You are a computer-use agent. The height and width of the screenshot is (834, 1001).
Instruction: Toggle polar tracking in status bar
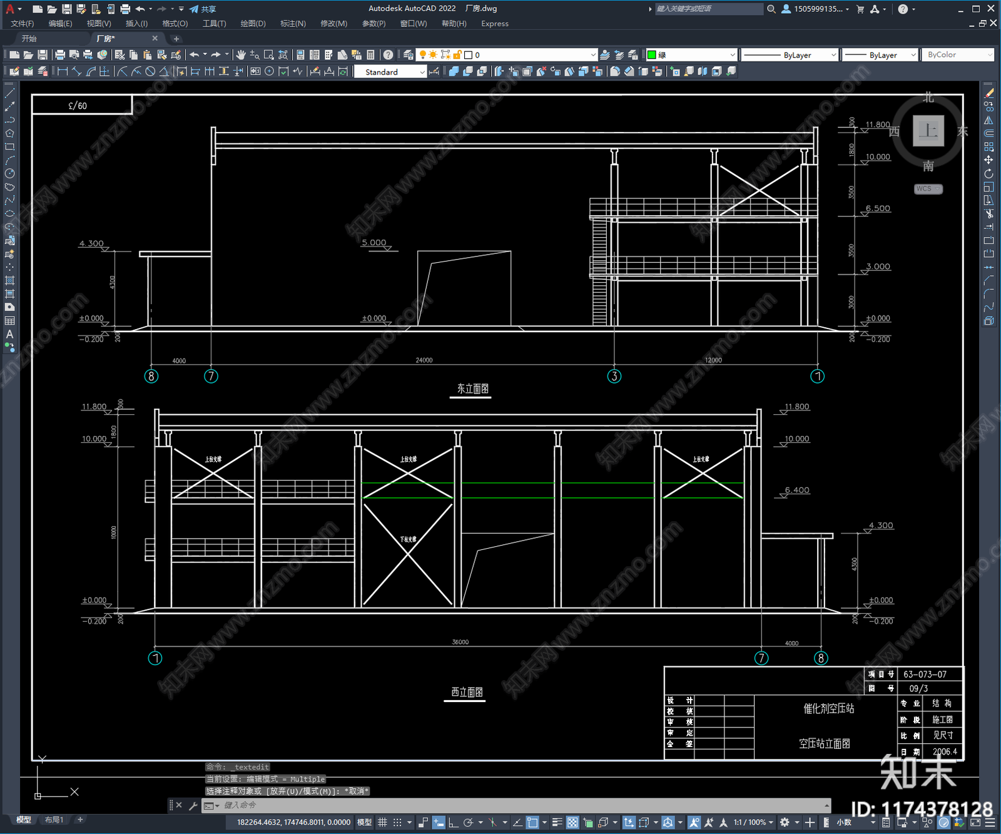point(467,822)
